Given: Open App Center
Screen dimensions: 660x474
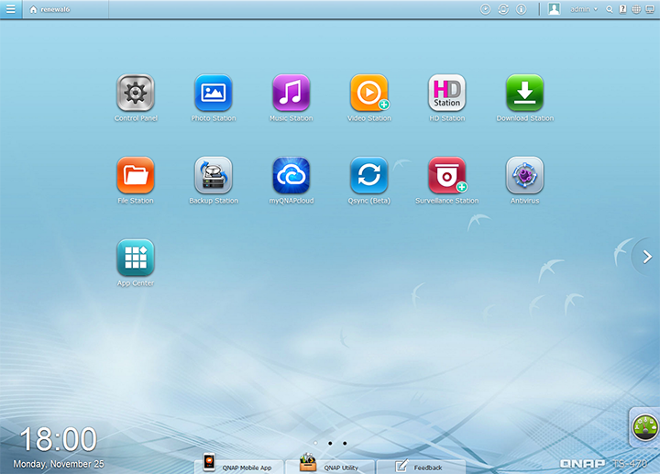Looking at the screenshot, I should [x=136, y=258].
